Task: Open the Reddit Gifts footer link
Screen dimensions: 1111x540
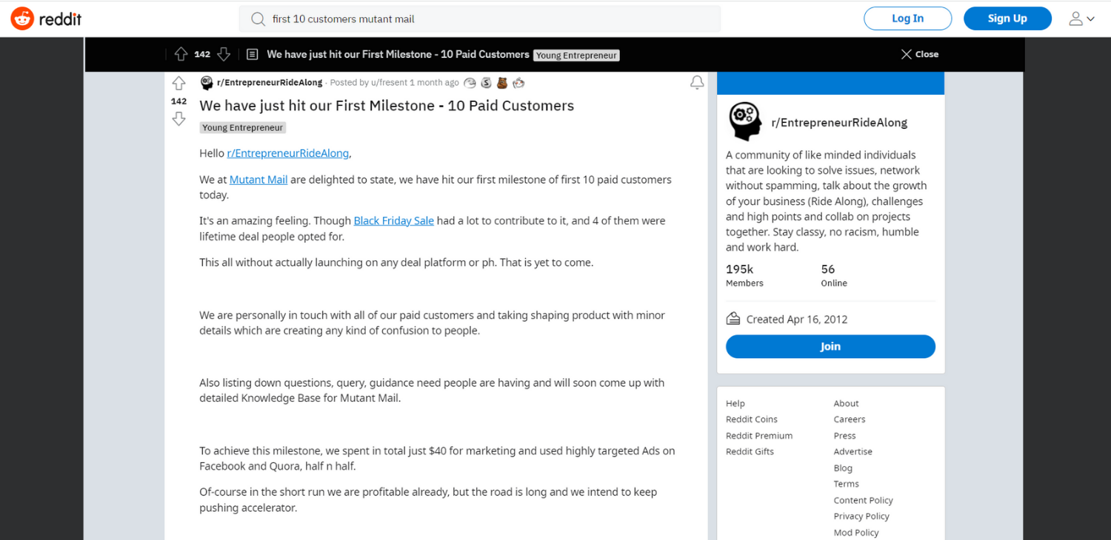Action: tap(750, 451)
